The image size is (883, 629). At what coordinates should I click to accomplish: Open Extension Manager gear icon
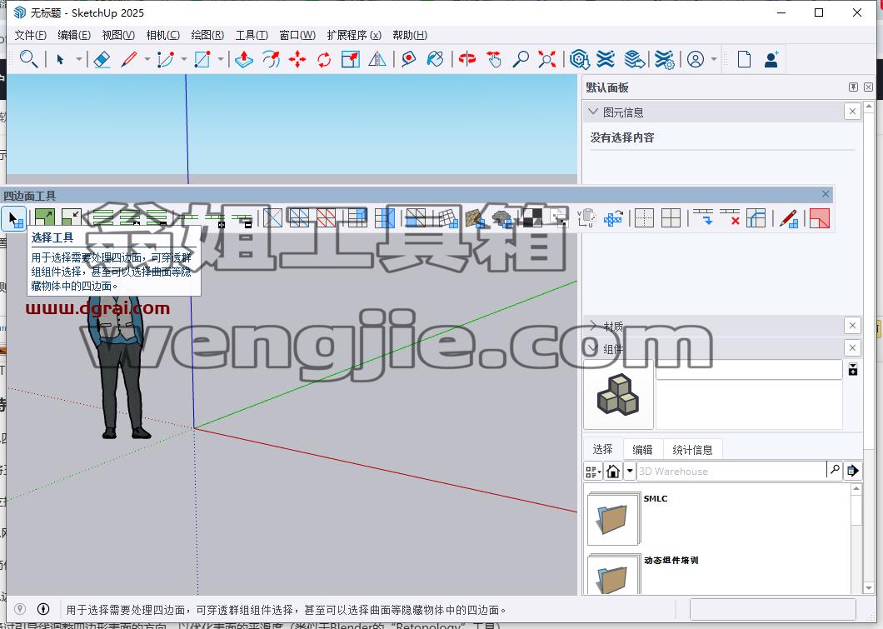665,59
